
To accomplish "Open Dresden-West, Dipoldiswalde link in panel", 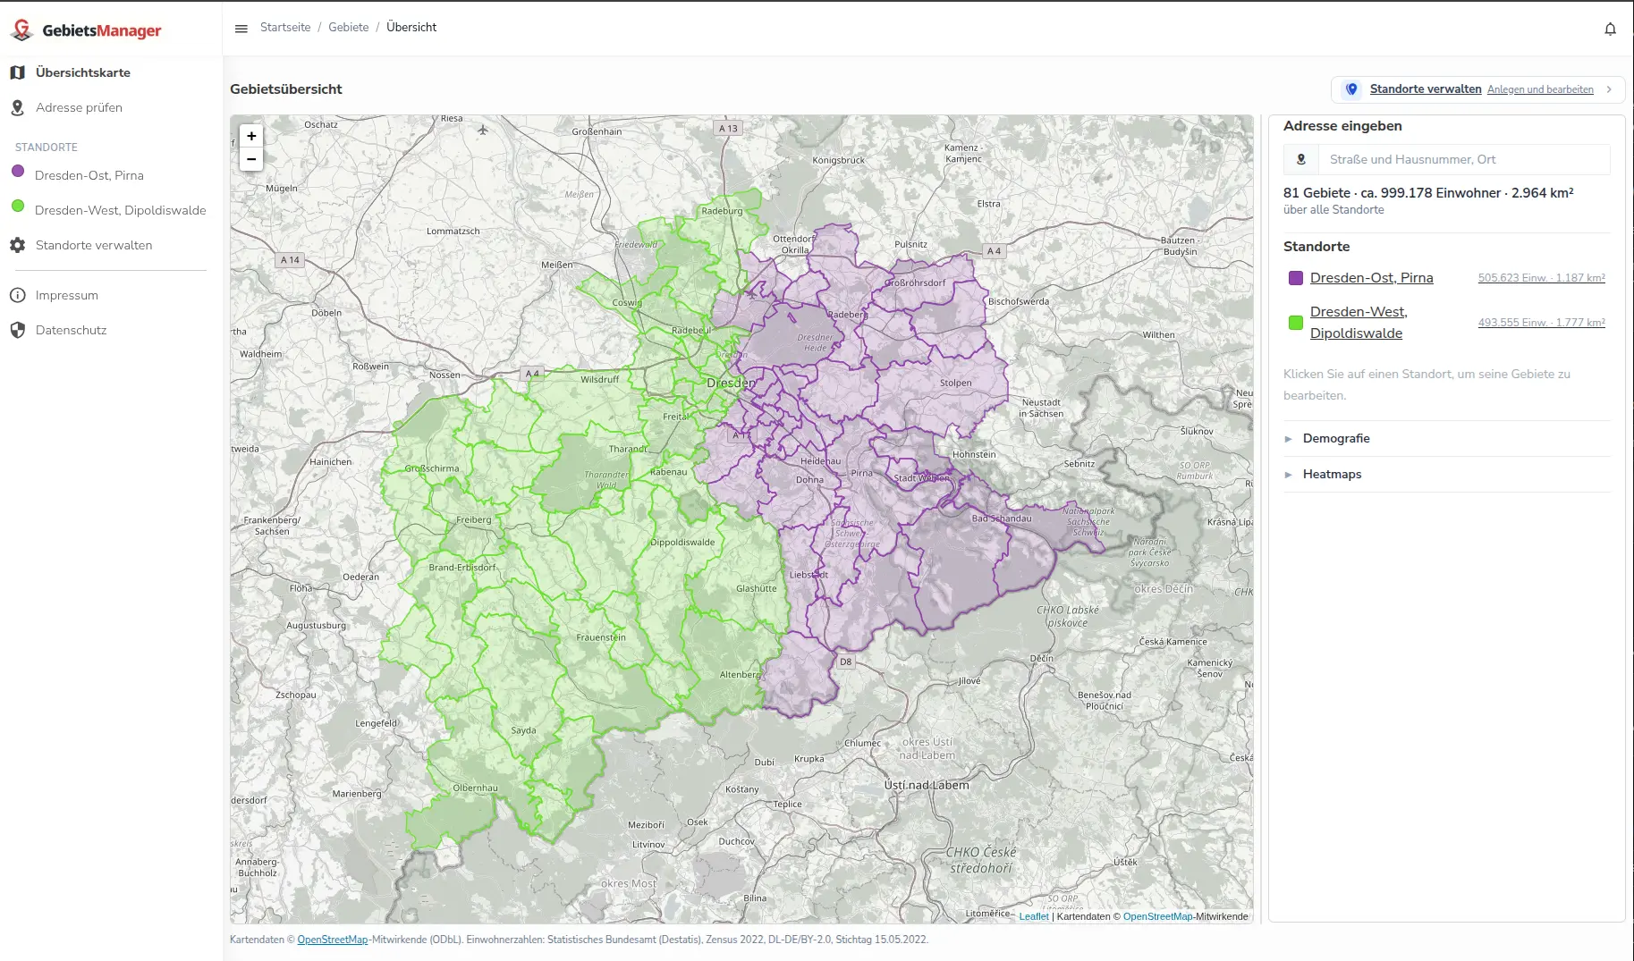I will coord(1359,323).
